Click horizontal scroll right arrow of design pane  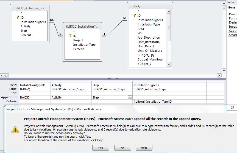[x=219, y=75]
